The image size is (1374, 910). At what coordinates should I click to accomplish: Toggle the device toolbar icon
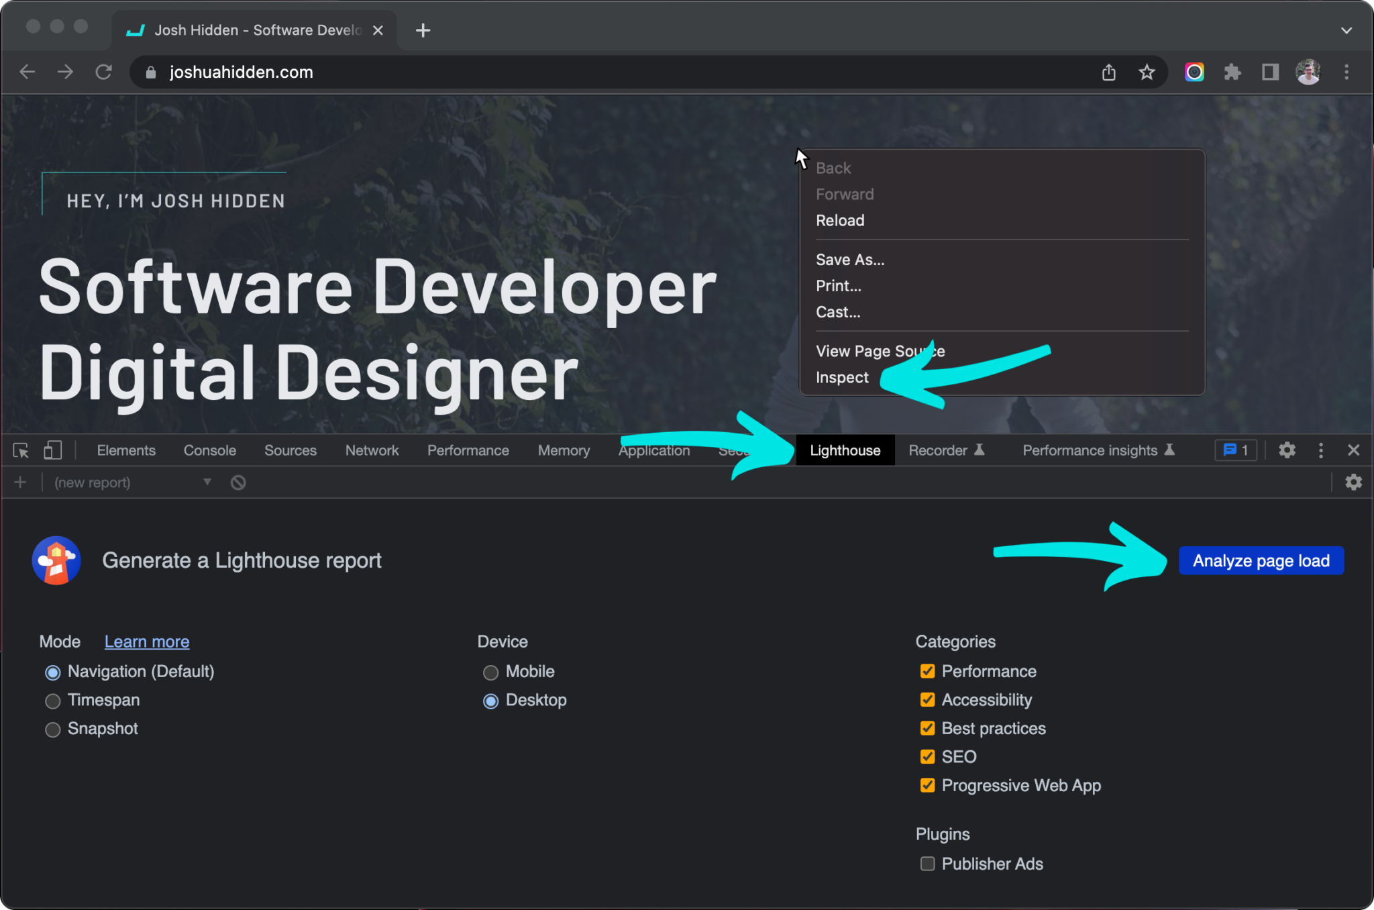pyautogui.click(x=52, y=450)
